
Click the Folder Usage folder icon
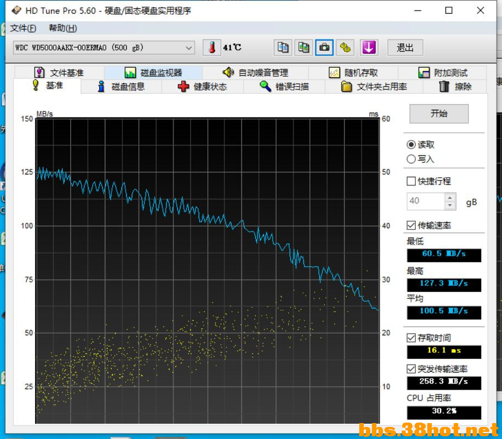tap(346, 87)
